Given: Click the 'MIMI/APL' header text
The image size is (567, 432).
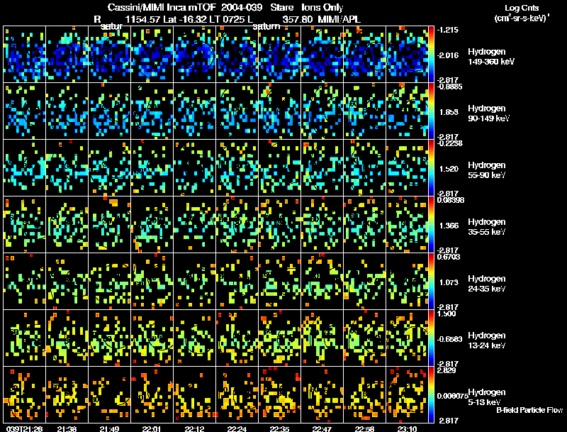Looking at the screenshot, I should (339, 19).
